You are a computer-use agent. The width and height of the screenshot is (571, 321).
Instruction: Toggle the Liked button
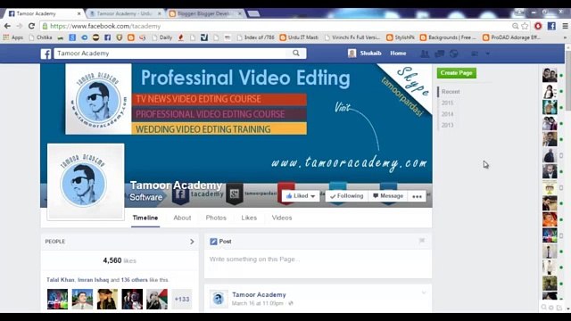pos(301,196)
